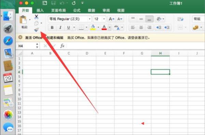The image size is (205, 135).
Task: Open the 审阅 tab
Action: [106, 10]
